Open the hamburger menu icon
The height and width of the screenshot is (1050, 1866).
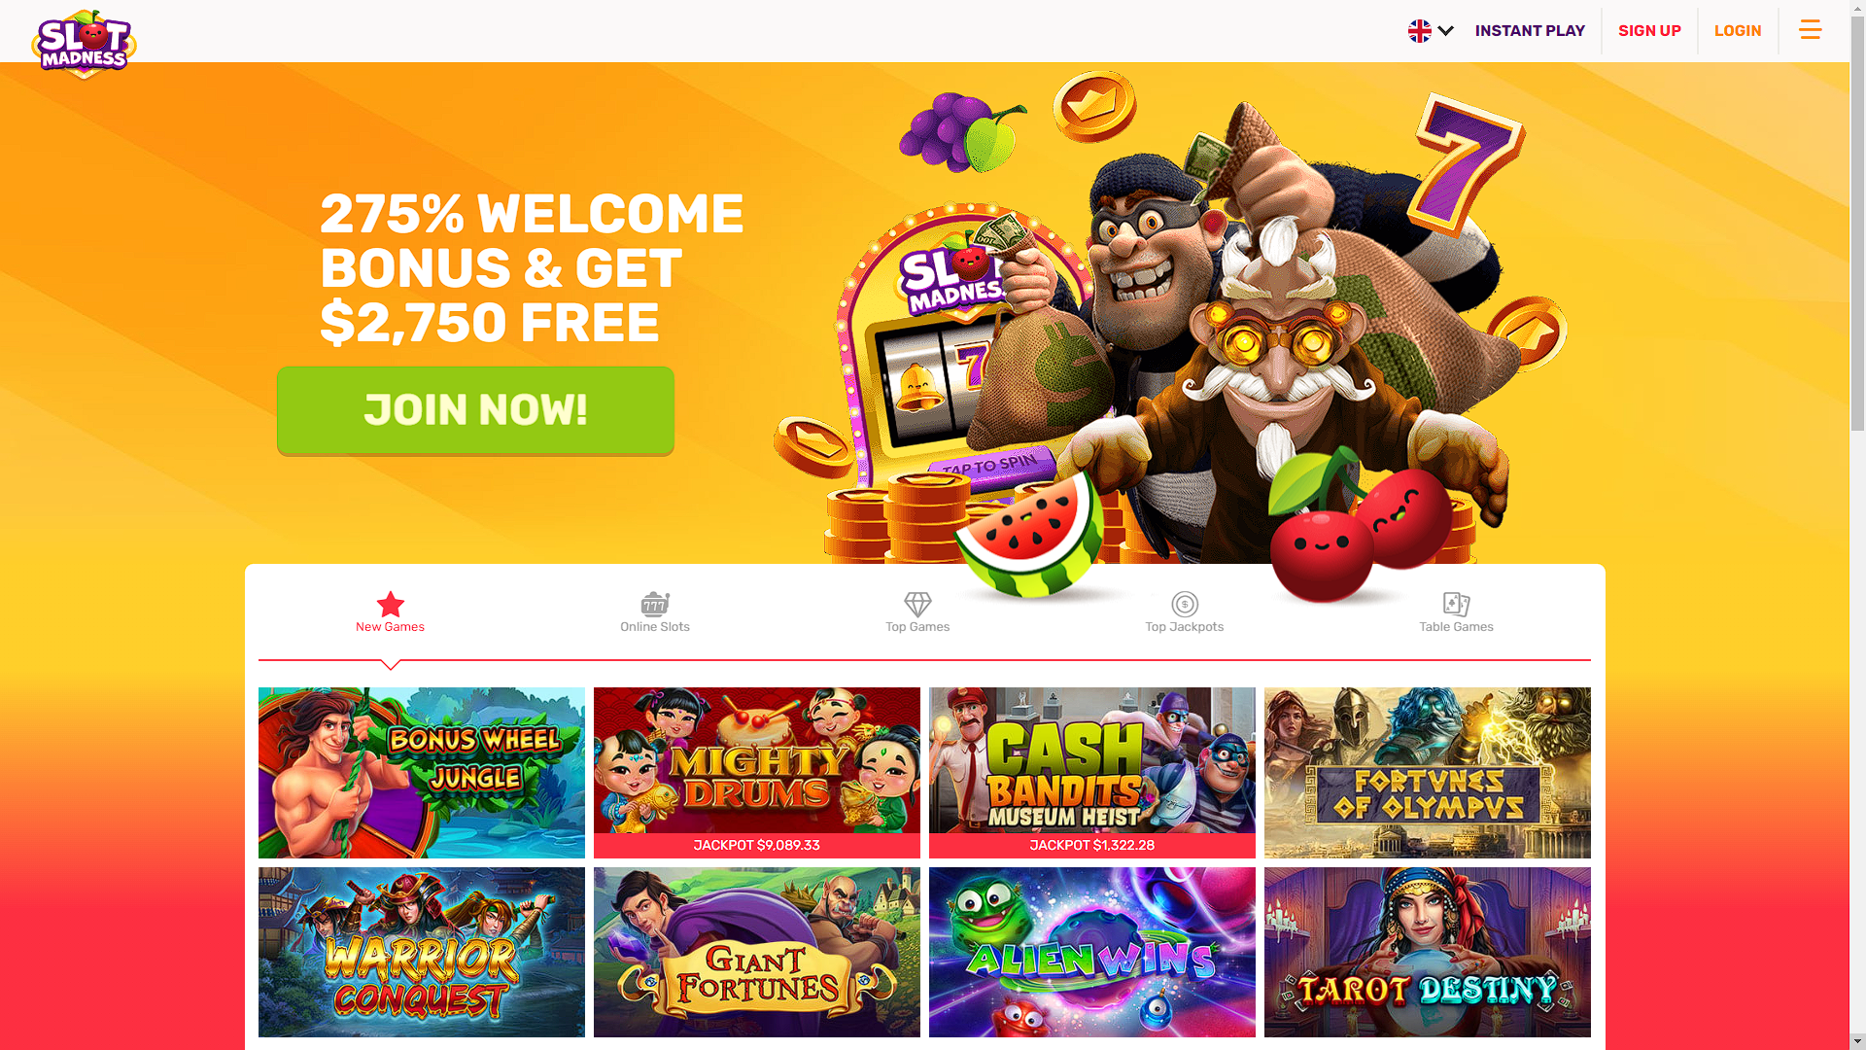1810,30
